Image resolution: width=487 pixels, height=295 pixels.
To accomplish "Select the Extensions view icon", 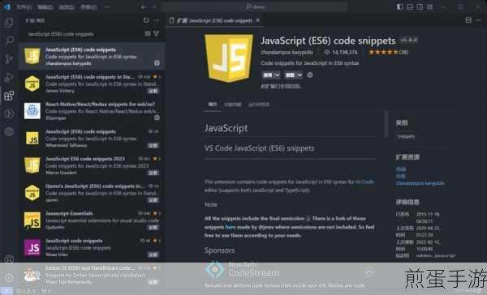I will [9, 96].
